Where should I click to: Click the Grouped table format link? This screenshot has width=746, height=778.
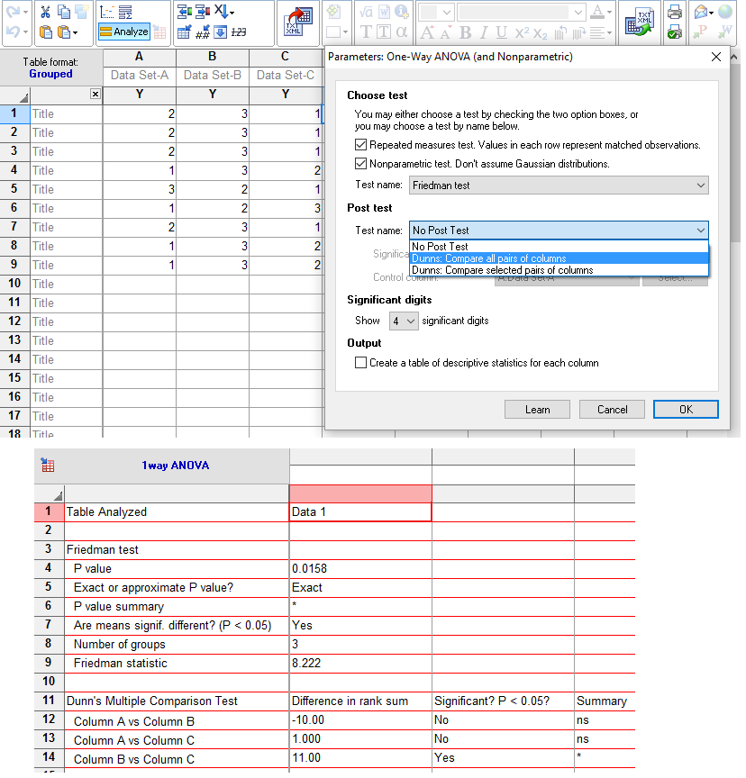50,74
